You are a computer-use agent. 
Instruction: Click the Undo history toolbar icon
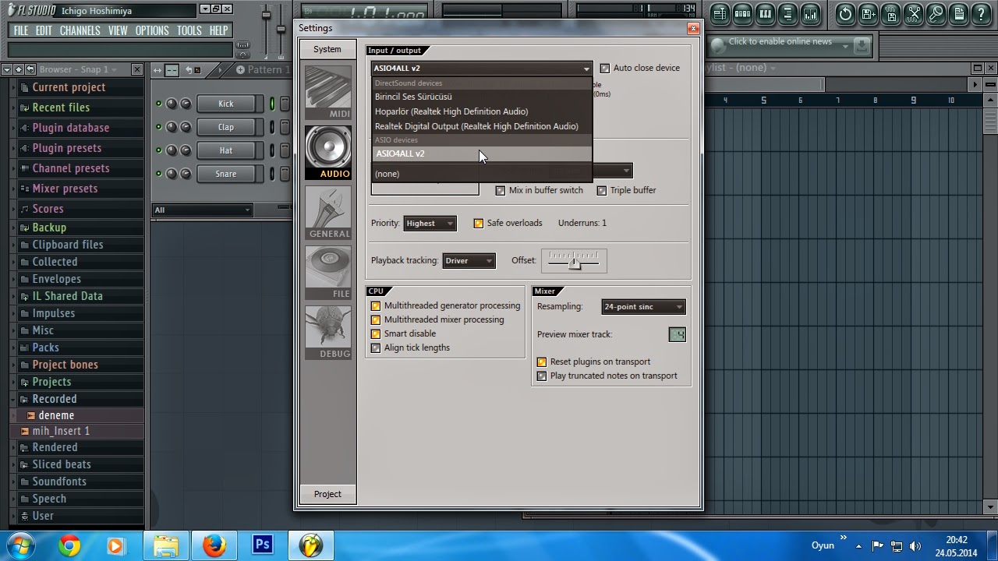tap(845, 13)
